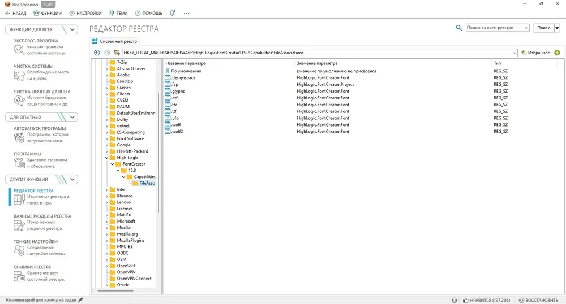Click the notification bell icon
This screenshot has width=566, height=304.
(x=173, y=13)
